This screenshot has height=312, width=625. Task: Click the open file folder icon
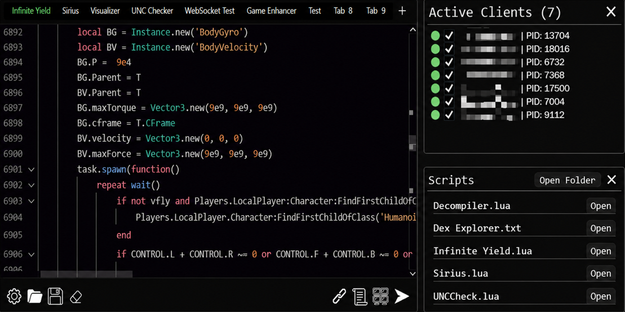[x=35, y=296]
